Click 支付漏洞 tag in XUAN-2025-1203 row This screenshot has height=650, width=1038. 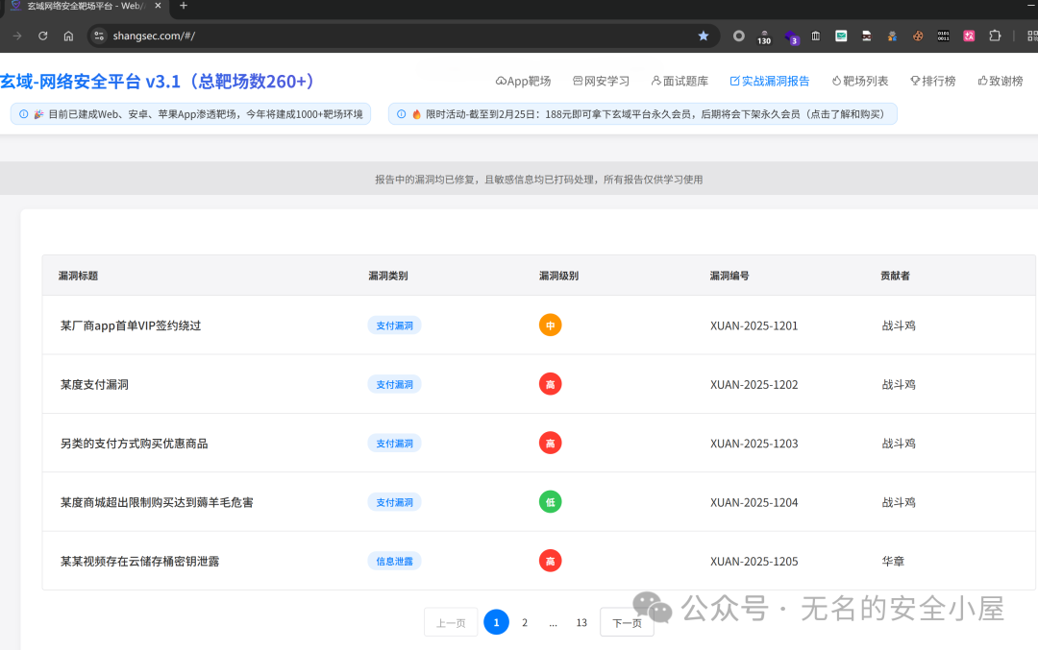click(x=395, y=443)
